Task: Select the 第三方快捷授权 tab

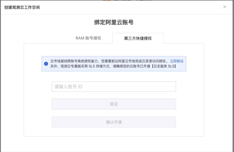Action: tap(138, 38)
